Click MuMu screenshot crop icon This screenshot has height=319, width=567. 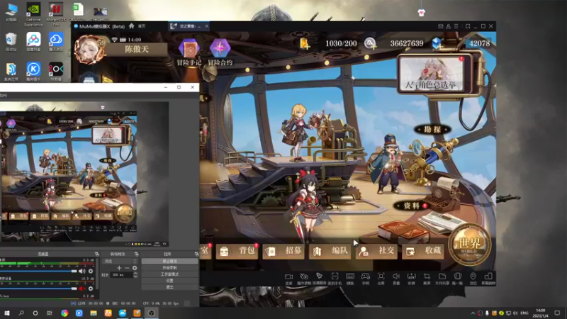[427, 278]
